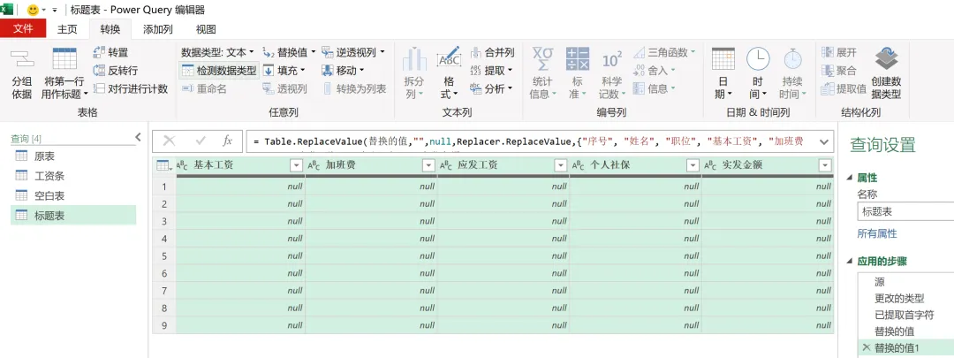Collapse the 应用的步骤 section
The image size is (954, 358).
(850, 262)
